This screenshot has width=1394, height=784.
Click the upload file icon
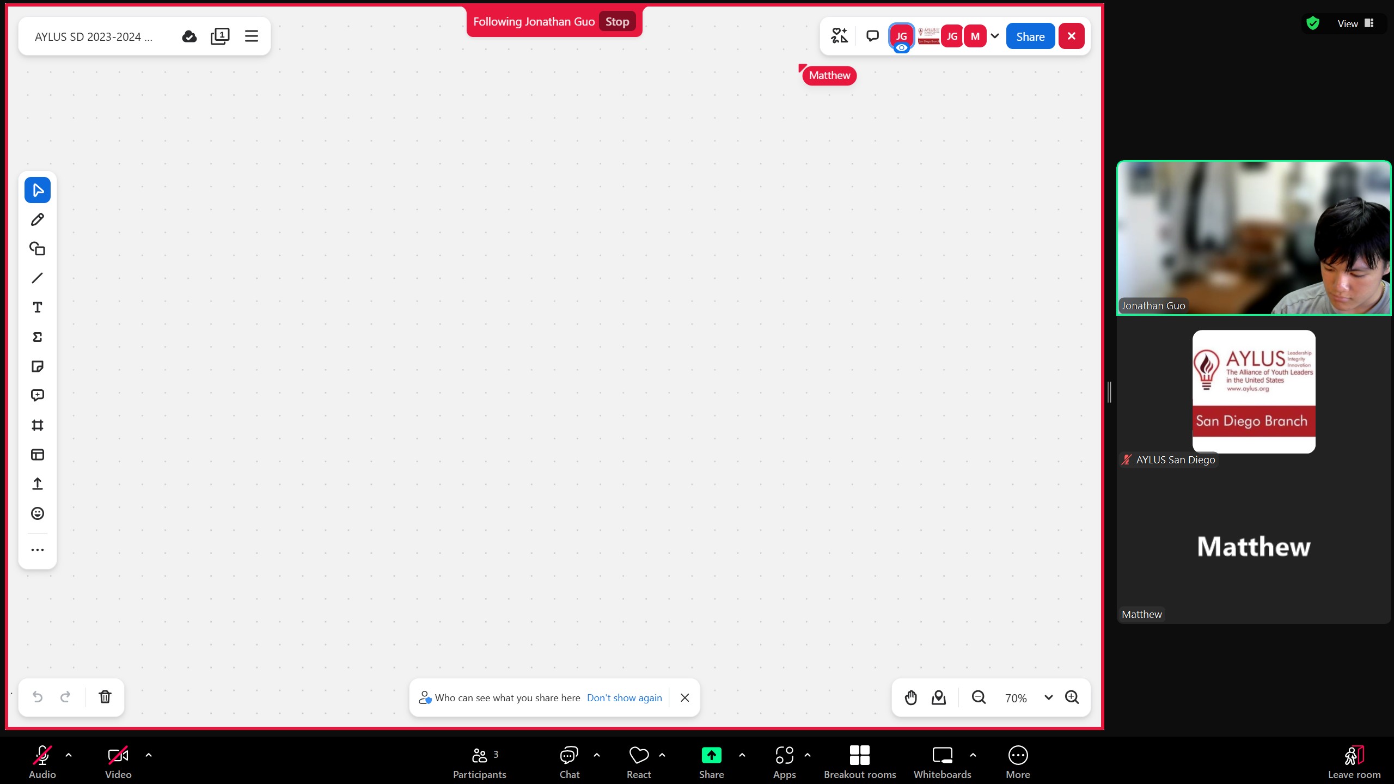tap(37, 484)
